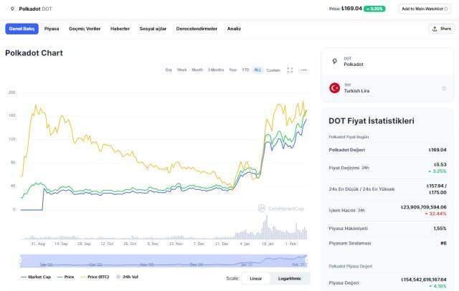Open the Custom date range picker
The height and width of the screenshot is (291, 459).
(x=273, y=70)
